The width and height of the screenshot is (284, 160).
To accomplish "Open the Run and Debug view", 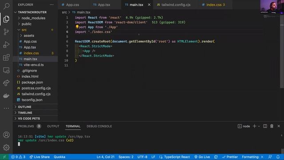I will (6, 44).
